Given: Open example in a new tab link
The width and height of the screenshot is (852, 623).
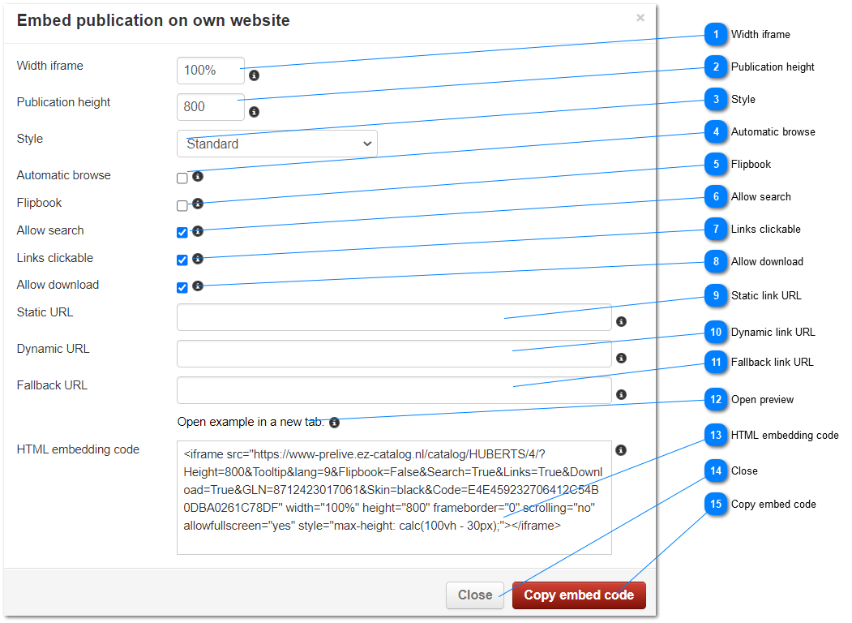Looking at the screenshot, I should [250, 422].
